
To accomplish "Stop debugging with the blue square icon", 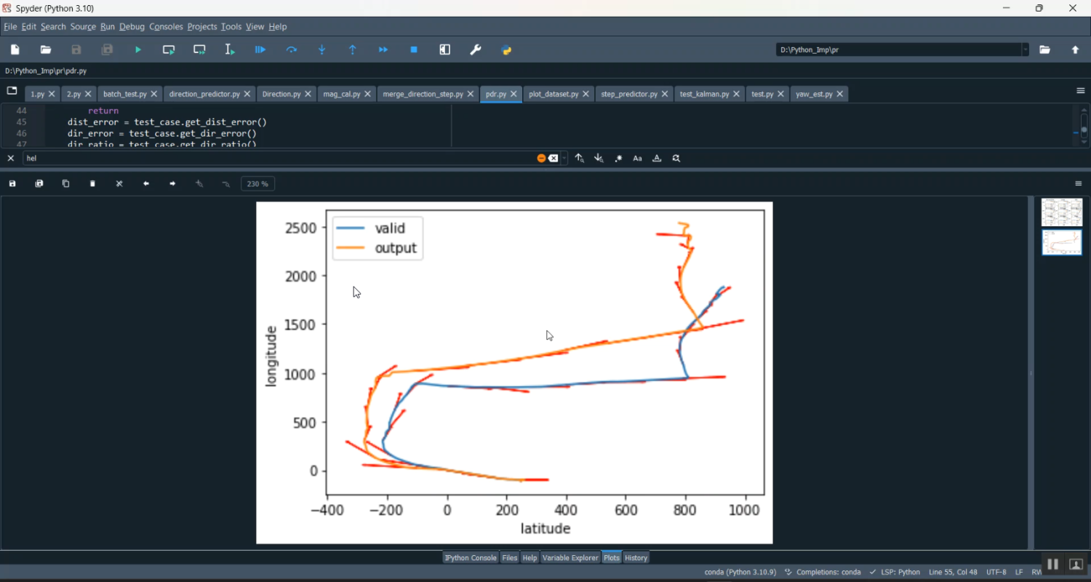I will [414, 49].
